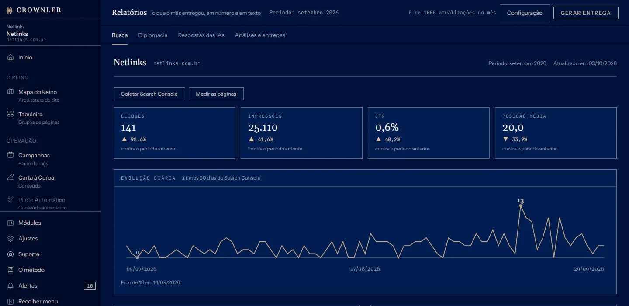Open the Respostas das IAs tab
This screenshot has height=306, width=629.
point(201,35)
